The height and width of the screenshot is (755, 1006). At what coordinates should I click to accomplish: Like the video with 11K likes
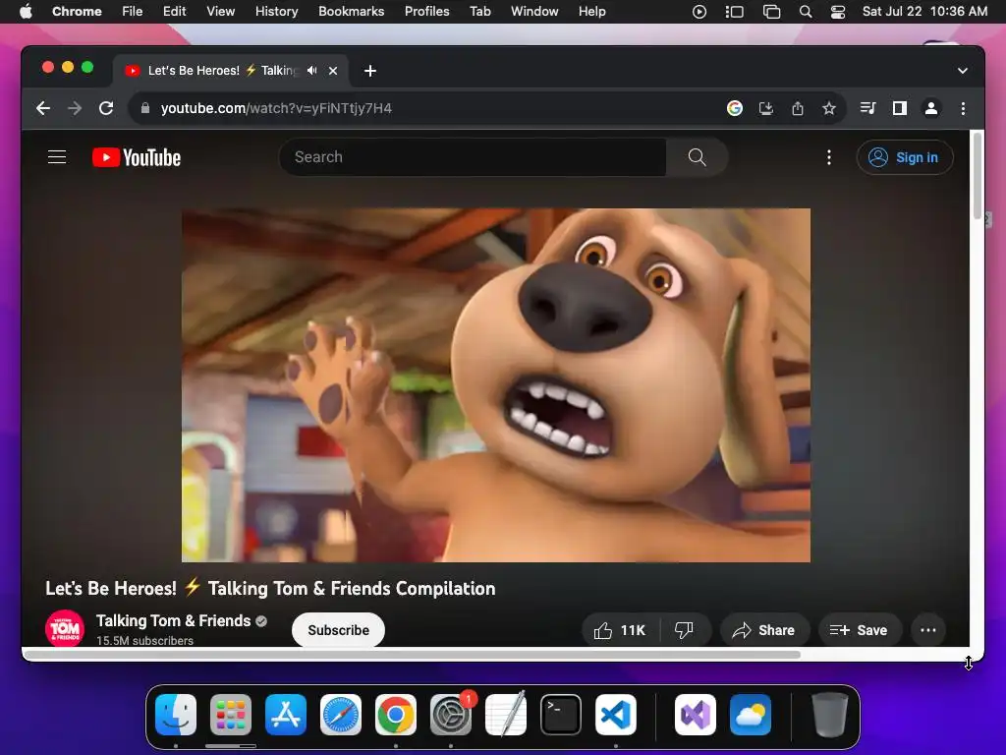[620, 630]
